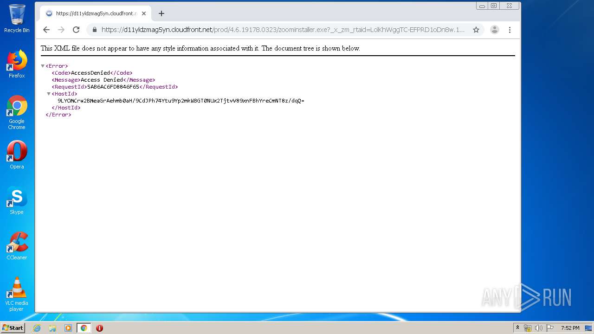Open Windows Media Player taskbar icon
The image size is (594, 334).
68,328
